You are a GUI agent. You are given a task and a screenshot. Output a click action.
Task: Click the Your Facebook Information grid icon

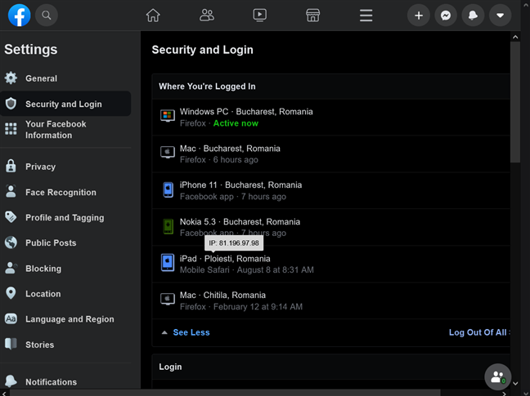11,129
